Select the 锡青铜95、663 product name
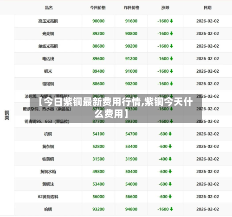Viewport: 232px width, 217px height. tap(47, 121)
